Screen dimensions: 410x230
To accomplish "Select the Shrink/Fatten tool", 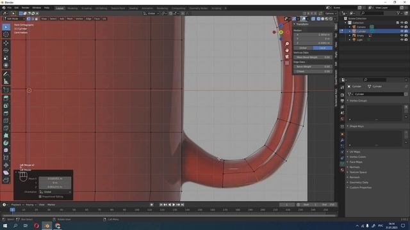I will (x=6, y=165).
